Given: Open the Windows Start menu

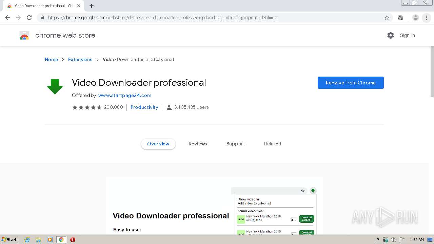Looking at the screenshot, I should 9,240.
